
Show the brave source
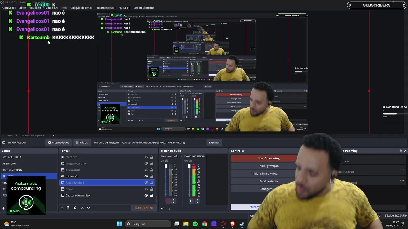pos(146,189)
